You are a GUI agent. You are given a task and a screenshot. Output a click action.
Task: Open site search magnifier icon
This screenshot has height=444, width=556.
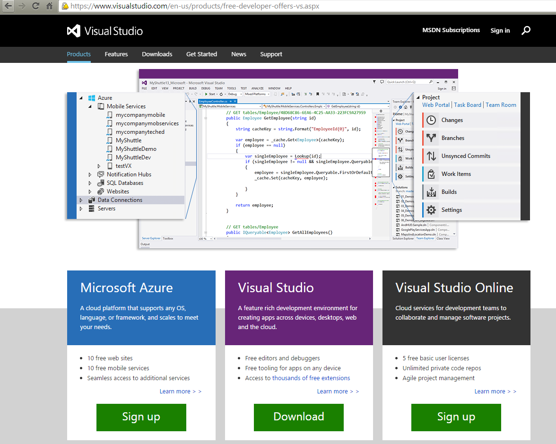[526, 30]
